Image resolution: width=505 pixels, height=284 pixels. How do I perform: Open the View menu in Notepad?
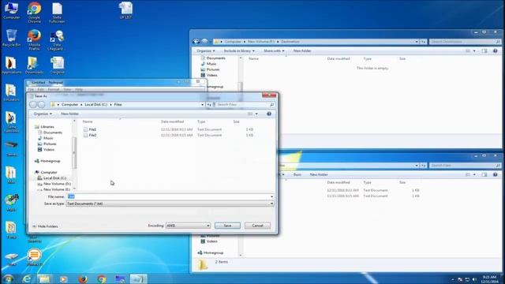click(67, 89)
